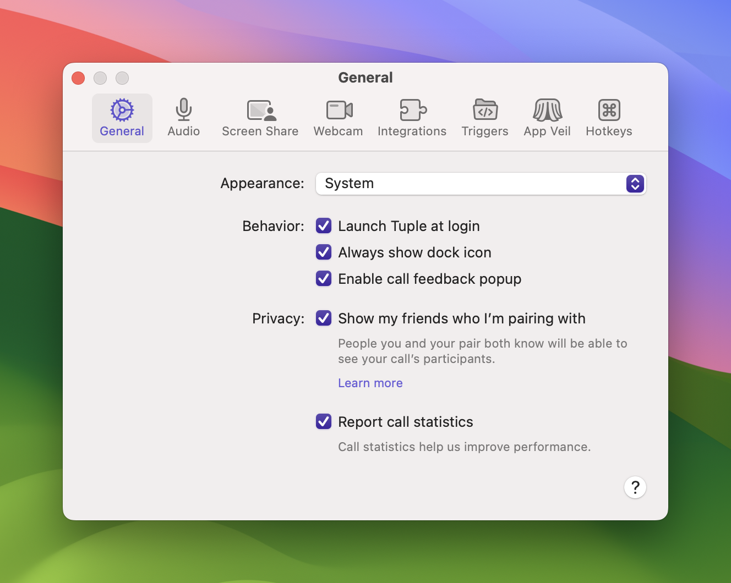This screenshot has width=731, height=583.
Task: Click "Call statistics help us improve performance." text
Action: [x=465, y=447]
